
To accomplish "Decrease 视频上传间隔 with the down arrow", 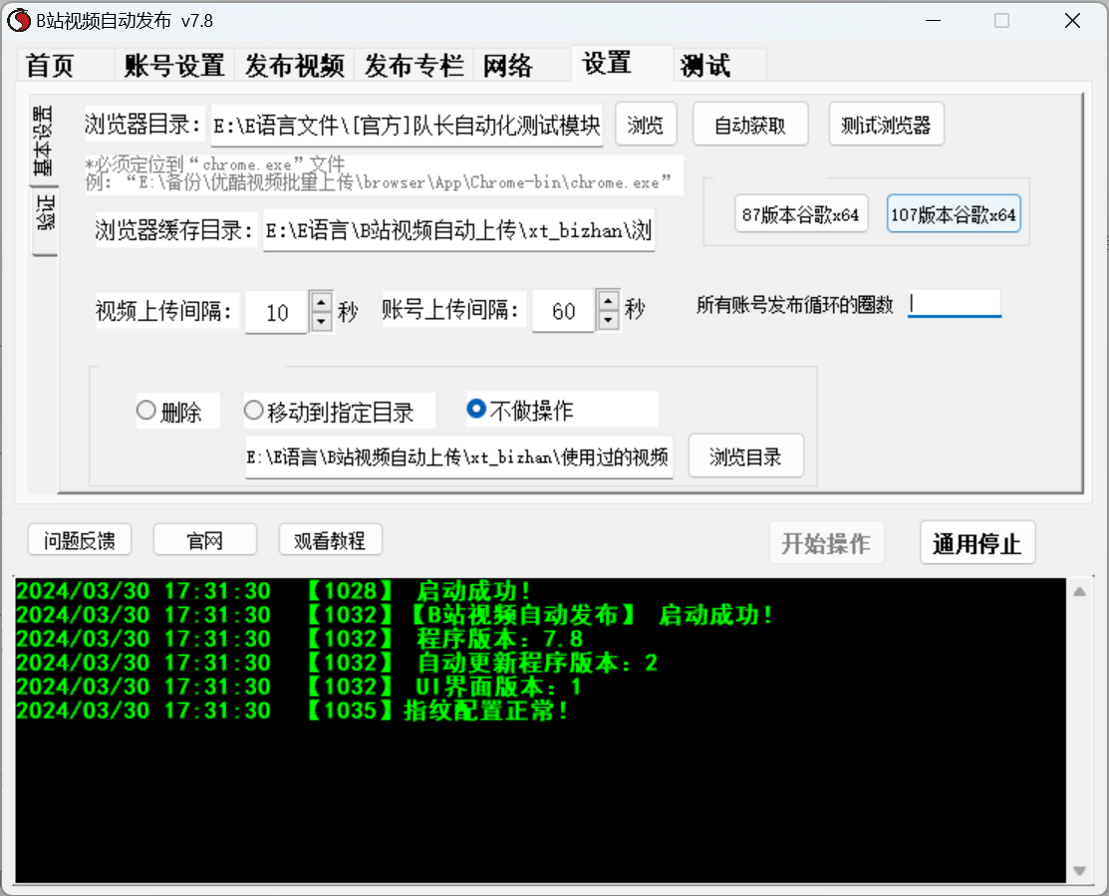I will click(321, 321).
